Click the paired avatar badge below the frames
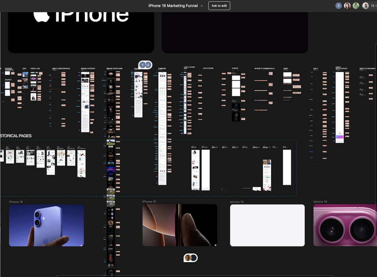 coord(191,258)
